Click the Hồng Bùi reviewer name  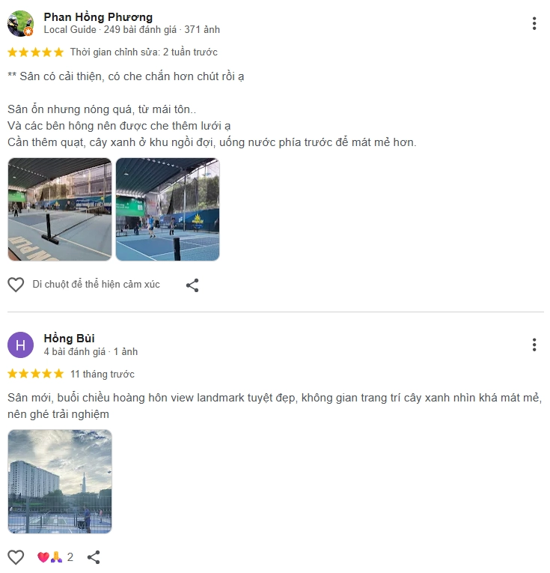click(x=69, y=338)
